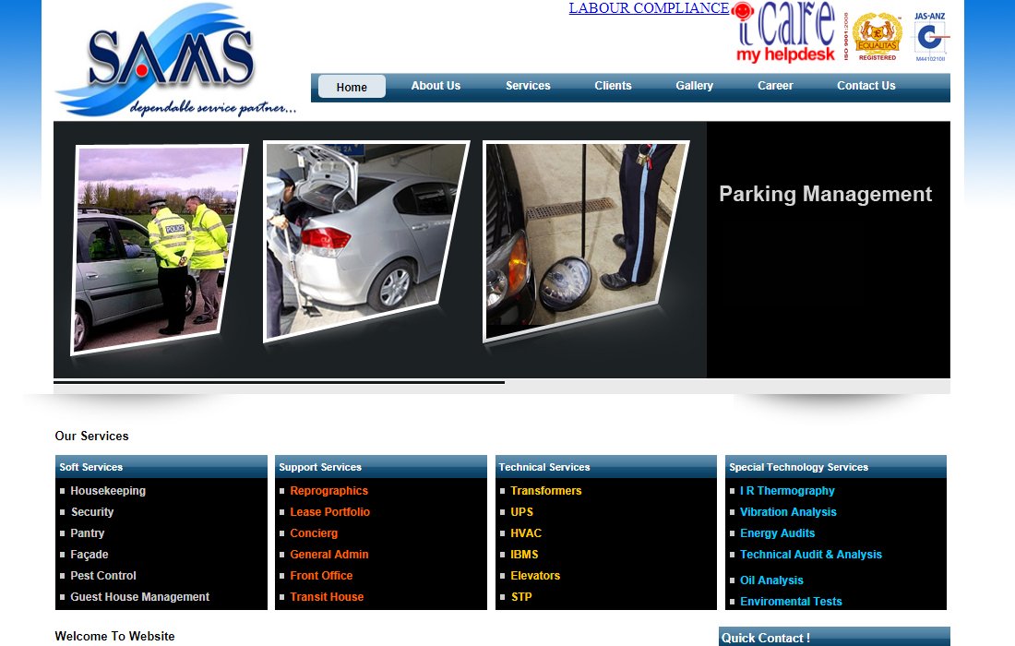The image size is (1015, 646).
Task: Select General Admin service
Action: [x=328, y=555]
